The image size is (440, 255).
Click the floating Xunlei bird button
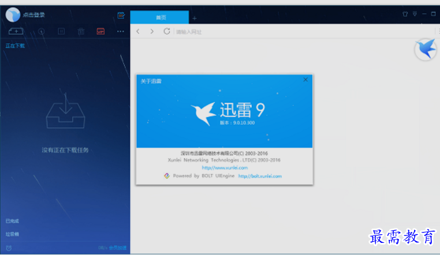pyautogui.click(x=426, y=49)
